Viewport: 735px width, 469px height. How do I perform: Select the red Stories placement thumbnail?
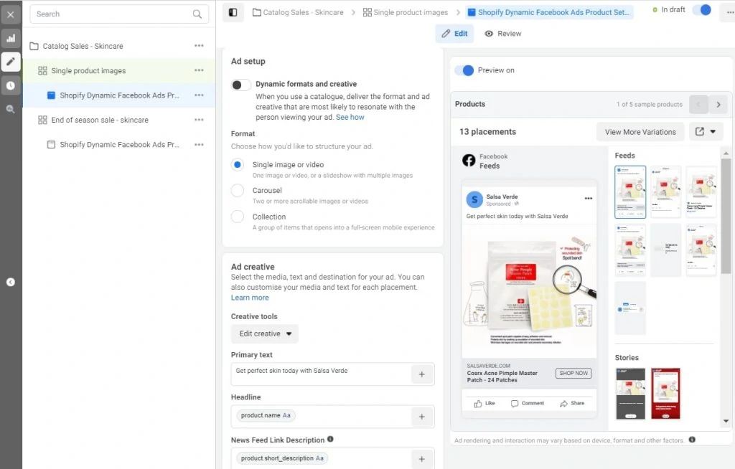[665, 394]
